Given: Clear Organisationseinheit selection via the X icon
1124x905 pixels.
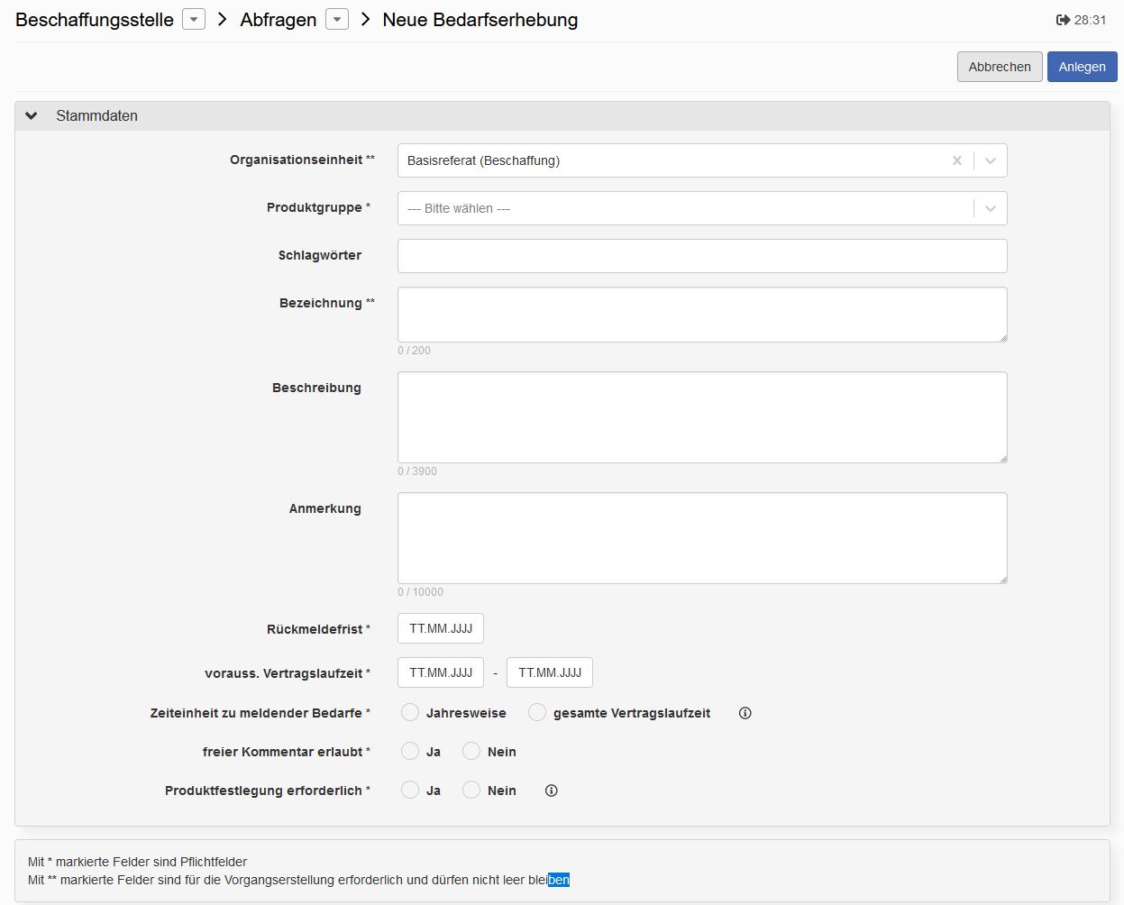Looking at the screenshot, I should coord(957,160).
